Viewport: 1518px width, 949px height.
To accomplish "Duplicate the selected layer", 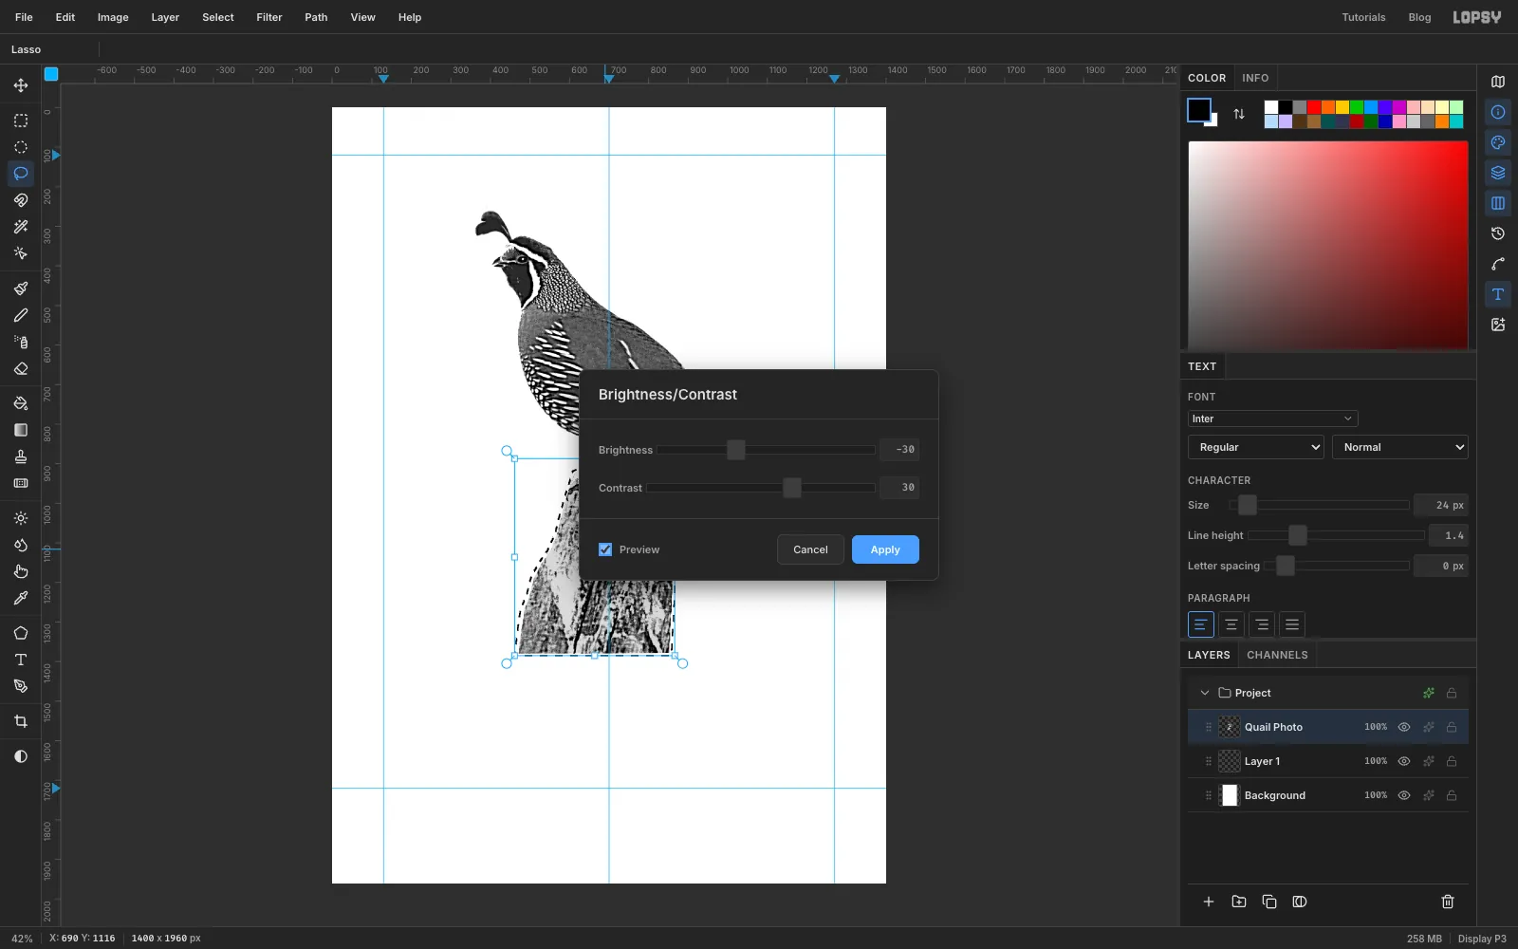I will [1269, 902].
